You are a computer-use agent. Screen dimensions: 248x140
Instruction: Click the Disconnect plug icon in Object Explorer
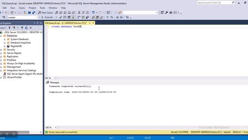pyautogui.click(x=14, y=28)
